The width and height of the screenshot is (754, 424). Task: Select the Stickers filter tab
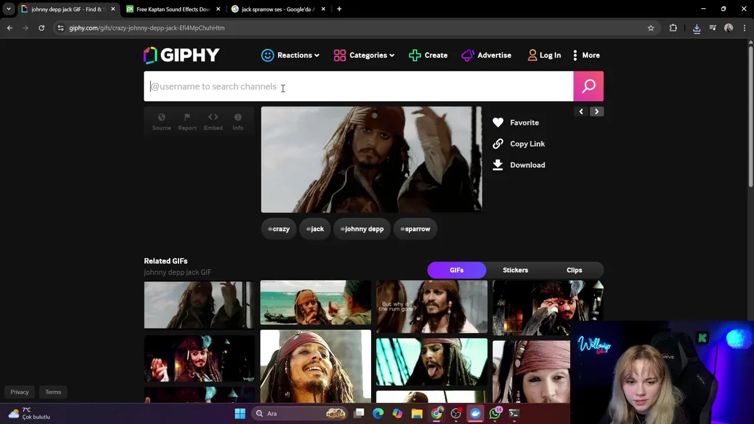click(x=515, y=270)
